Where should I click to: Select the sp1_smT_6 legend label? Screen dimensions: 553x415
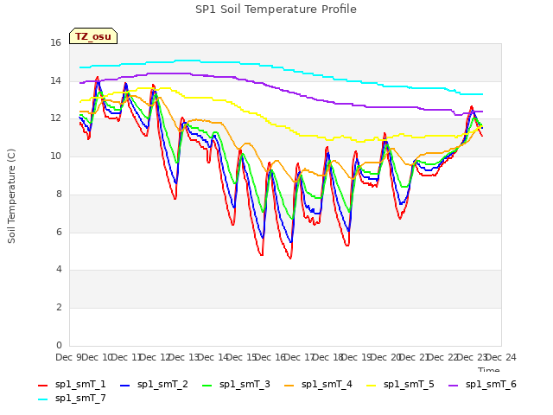pos(491,384)
